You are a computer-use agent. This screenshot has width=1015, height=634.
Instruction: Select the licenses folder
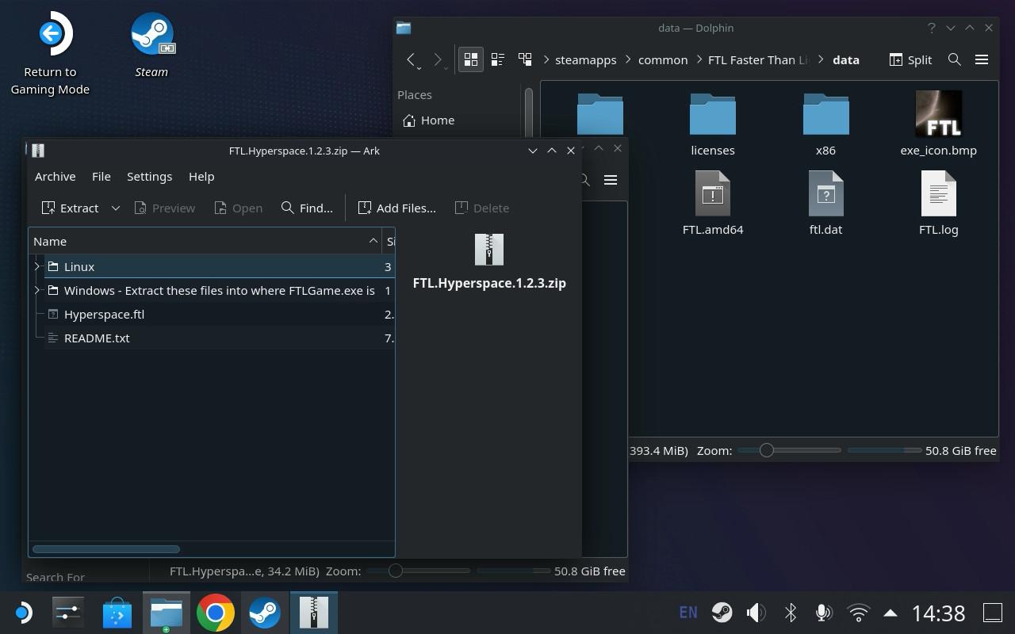[x=713, y=124]
